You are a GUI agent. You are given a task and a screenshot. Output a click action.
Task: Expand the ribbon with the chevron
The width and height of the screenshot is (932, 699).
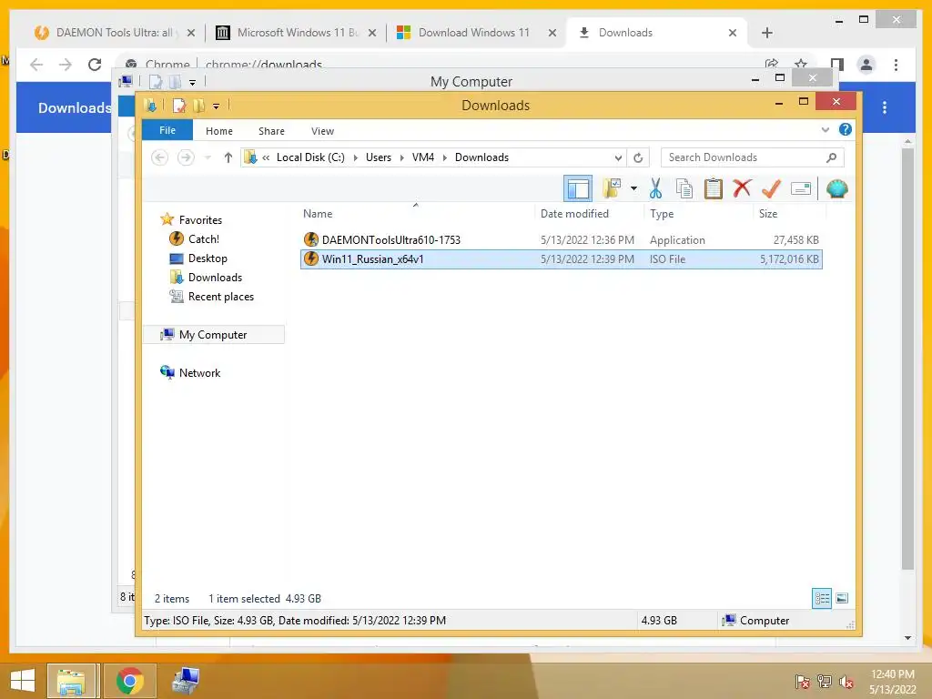click(825, 129)
